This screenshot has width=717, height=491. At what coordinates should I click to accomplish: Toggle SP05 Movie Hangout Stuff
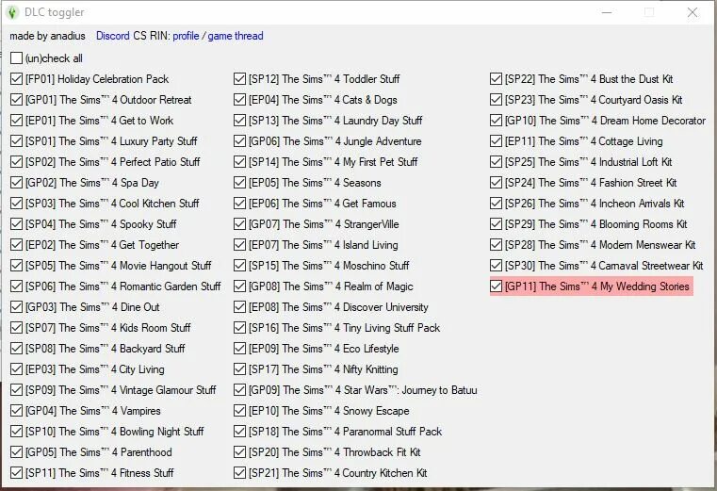click(16, 266)
